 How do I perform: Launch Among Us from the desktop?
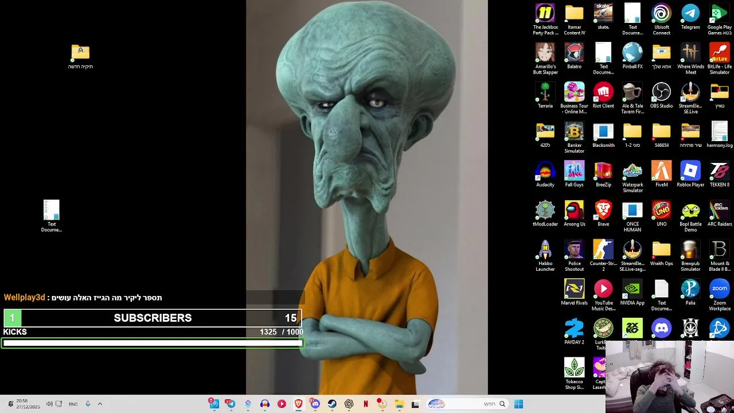click(574, 214)
